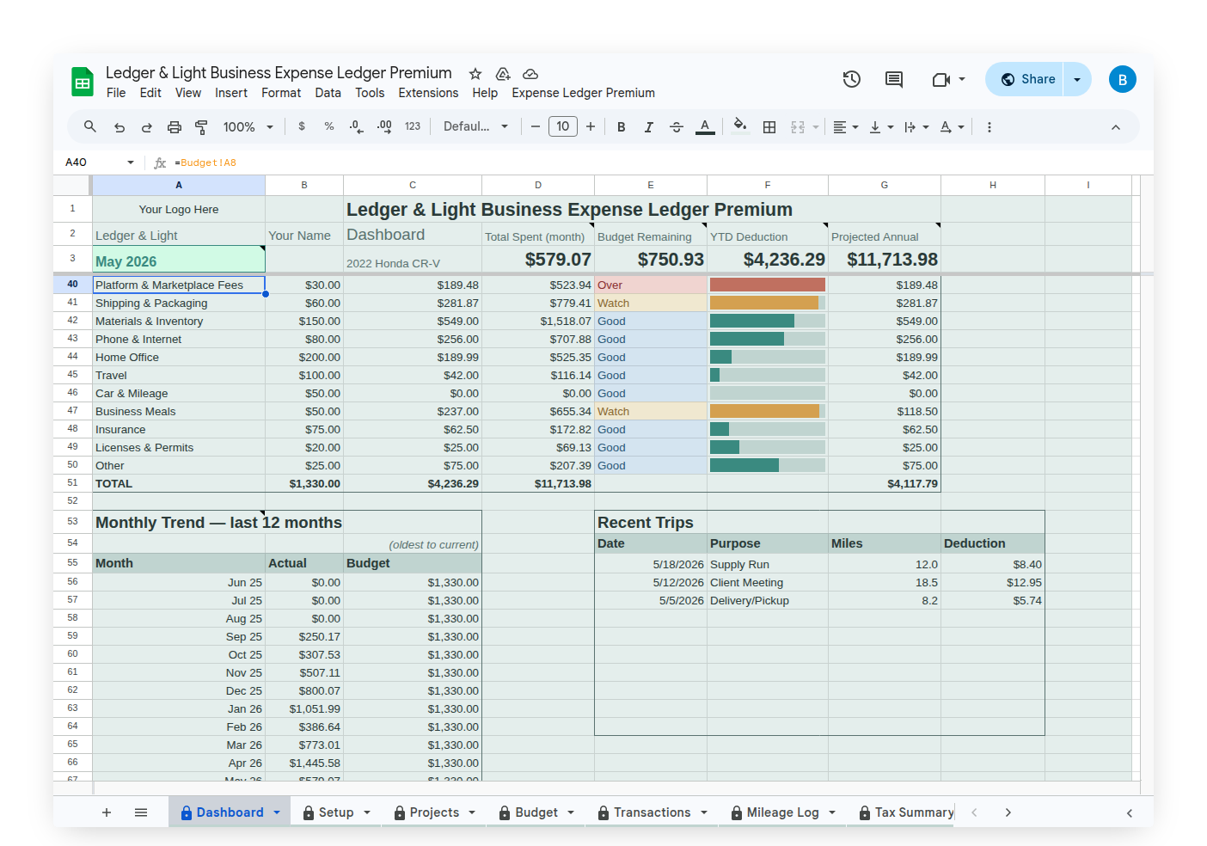Open version history clock icon
The width and height of the screenshot is (1207, 846).
tap(852, 79)
